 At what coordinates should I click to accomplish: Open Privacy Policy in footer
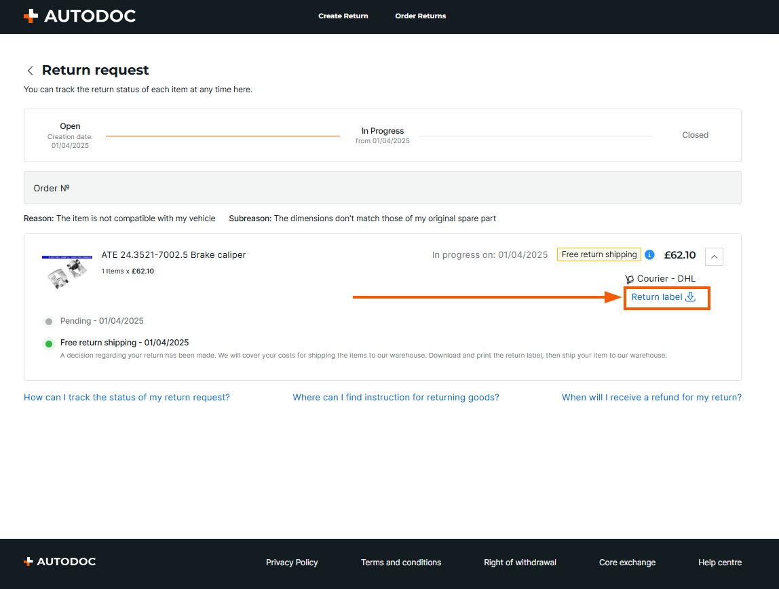pyautogui.click(x=292, y=563)
